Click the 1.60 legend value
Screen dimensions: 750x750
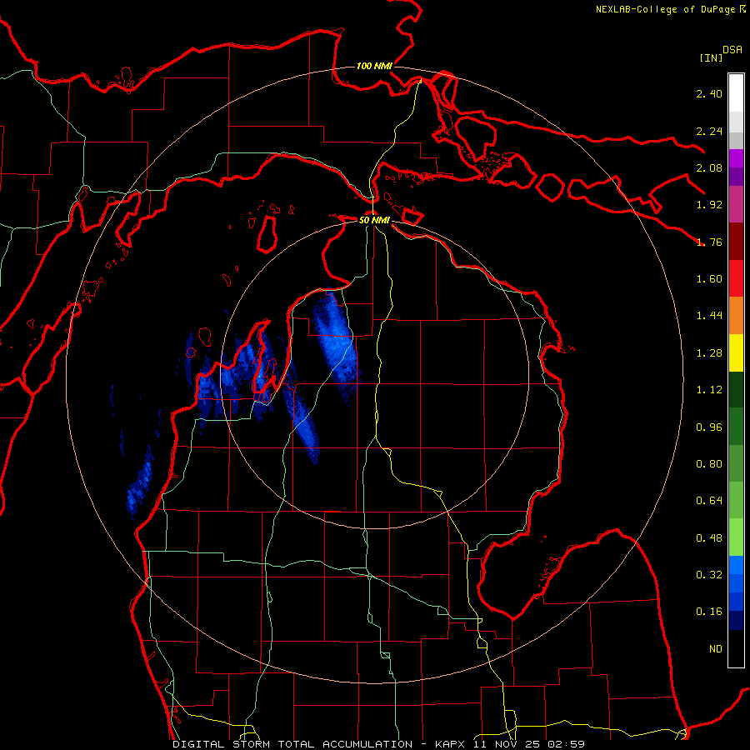709,279
